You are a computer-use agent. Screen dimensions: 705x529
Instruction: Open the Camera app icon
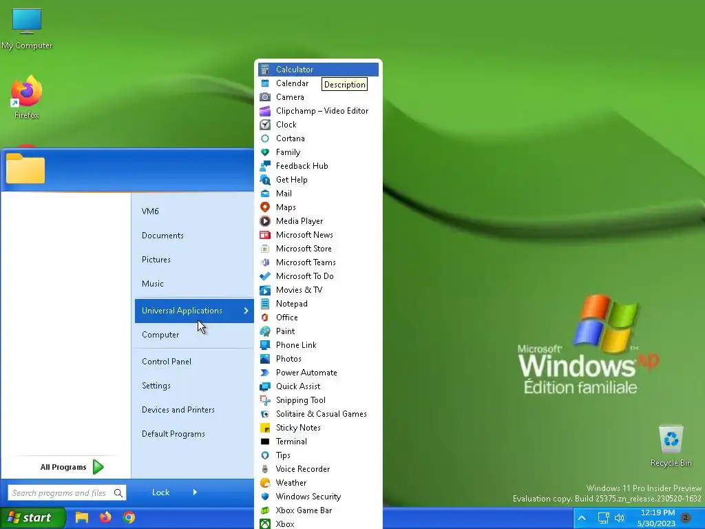pos(265,97)
